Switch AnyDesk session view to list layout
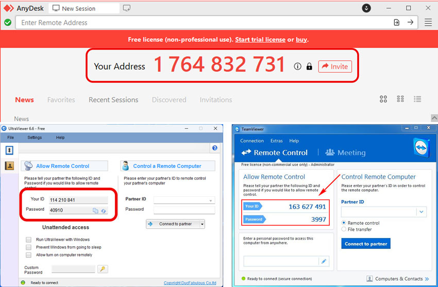This screenshot has height=287, width=438. (x=417, y=99)
